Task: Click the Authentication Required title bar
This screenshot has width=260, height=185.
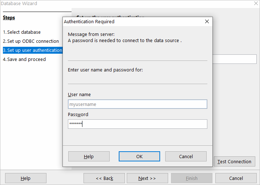Action: 131,21
